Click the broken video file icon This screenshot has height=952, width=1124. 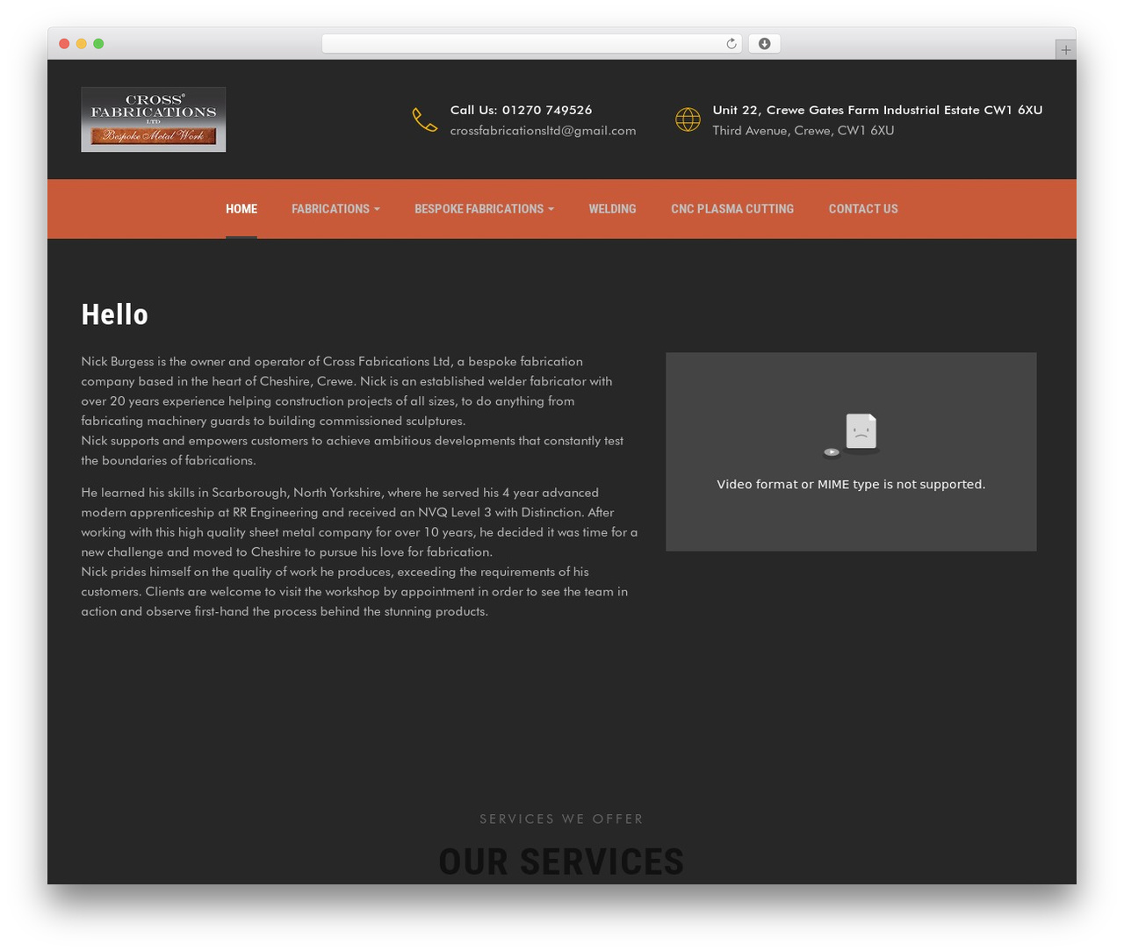pos(852,436)
